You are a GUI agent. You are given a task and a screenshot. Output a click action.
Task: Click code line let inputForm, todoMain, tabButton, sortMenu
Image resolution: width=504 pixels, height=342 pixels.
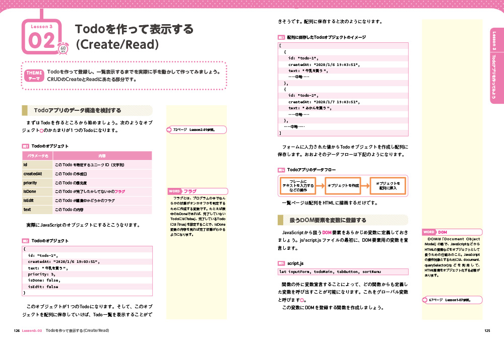[330, 271]
